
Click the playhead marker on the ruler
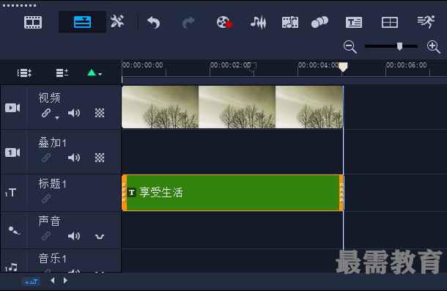(x=343, y=67)
